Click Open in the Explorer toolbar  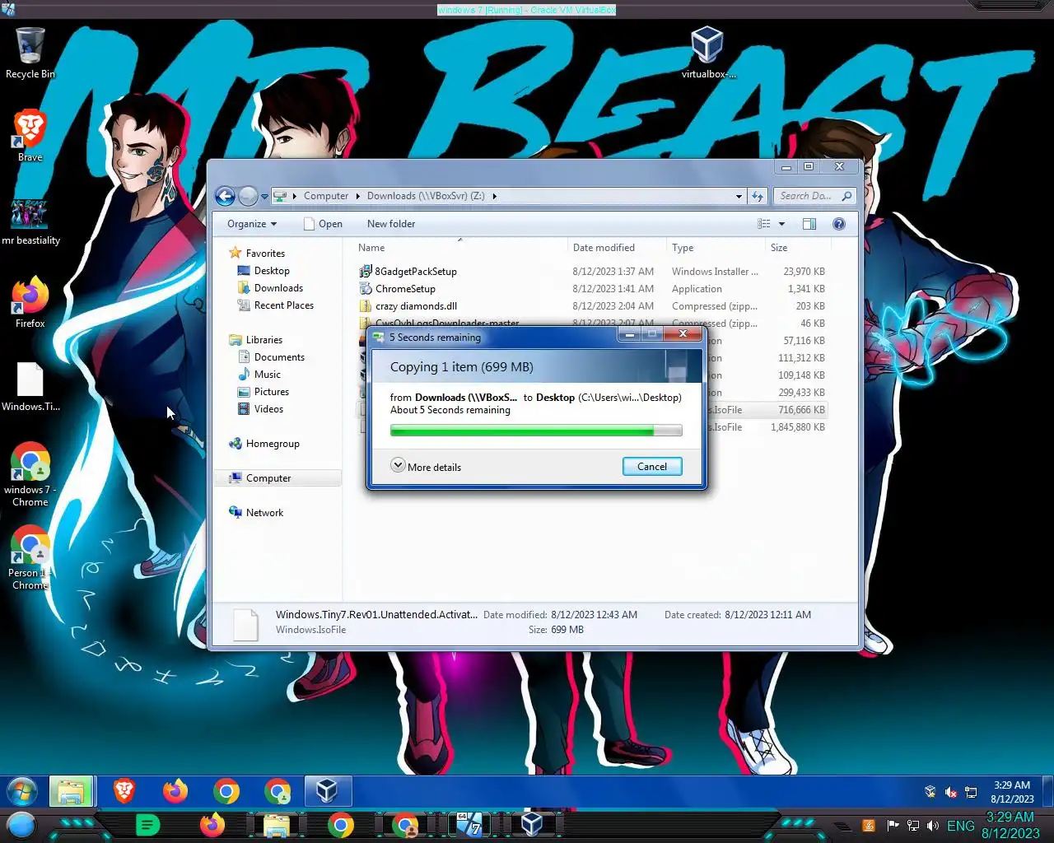(x=322, y=224)
